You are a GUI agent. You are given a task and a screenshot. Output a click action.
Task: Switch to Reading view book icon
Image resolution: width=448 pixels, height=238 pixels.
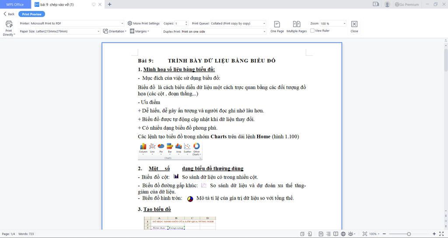click(x=336, y=234)
